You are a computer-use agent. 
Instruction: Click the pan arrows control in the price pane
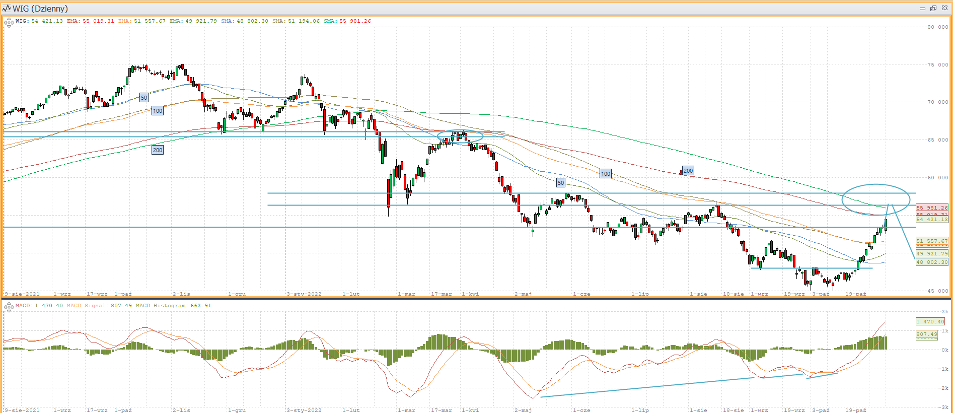point(9,22)
